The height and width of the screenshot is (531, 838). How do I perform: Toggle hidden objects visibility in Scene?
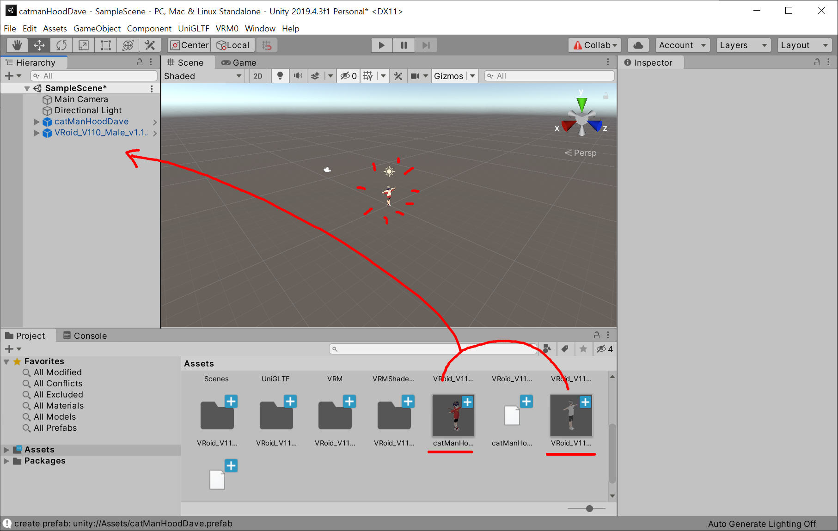[349, 76]
